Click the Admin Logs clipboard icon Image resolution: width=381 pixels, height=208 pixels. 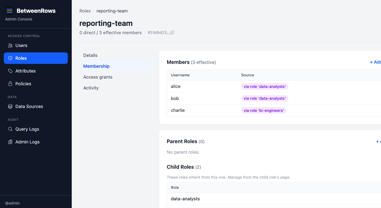pyautogui.click(x=10, y=142)
